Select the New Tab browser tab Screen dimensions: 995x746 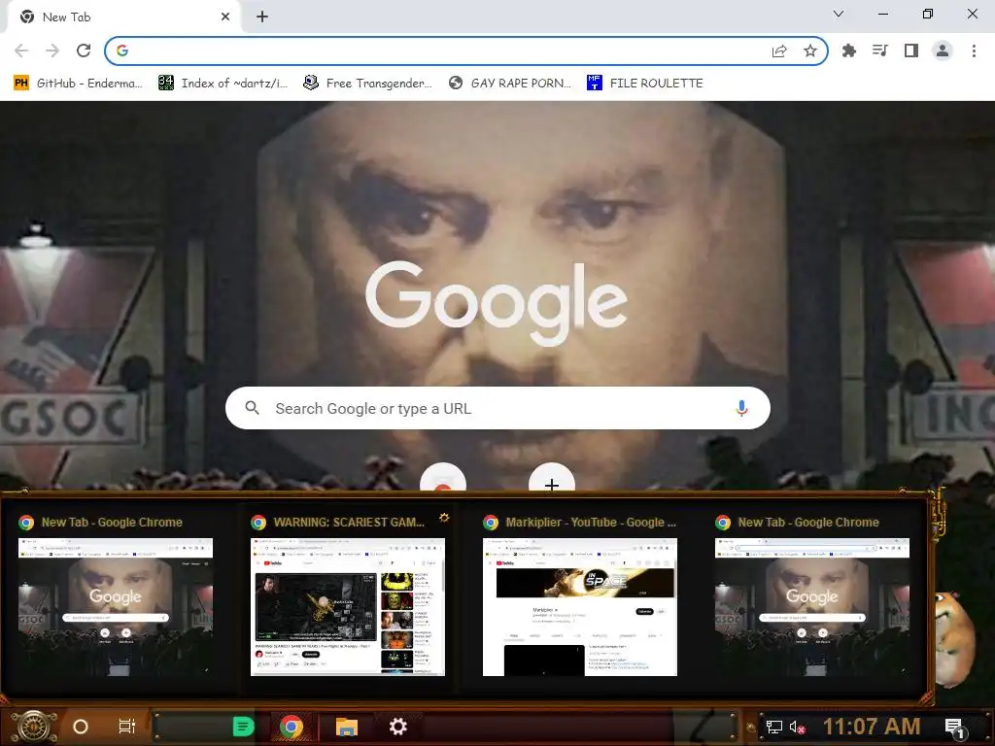[124, 17]
